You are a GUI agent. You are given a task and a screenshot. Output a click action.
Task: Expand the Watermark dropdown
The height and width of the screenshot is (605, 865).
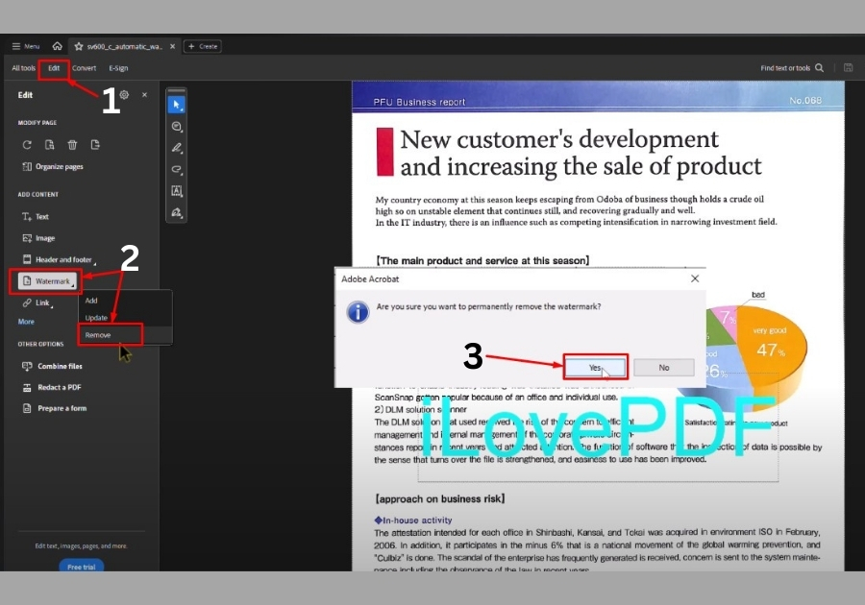tap(47, 281)
